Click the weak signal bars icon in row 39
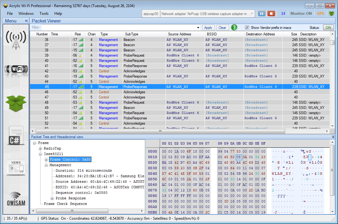The height and width of the screenshot is (224, 338). [x=81, y=55]
